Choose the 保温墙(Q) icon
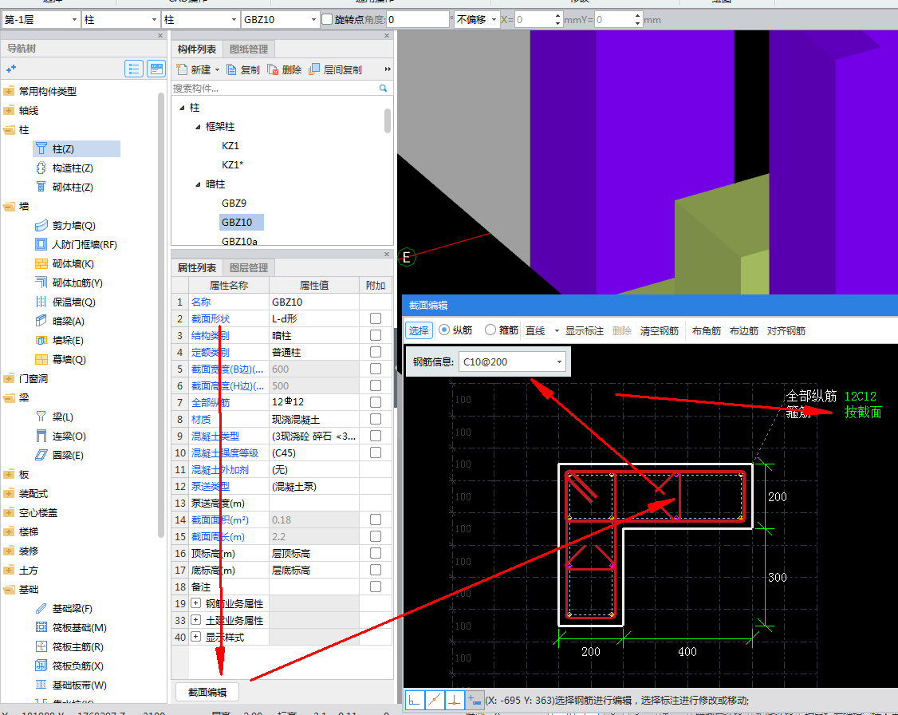 [x=41, y=302]
